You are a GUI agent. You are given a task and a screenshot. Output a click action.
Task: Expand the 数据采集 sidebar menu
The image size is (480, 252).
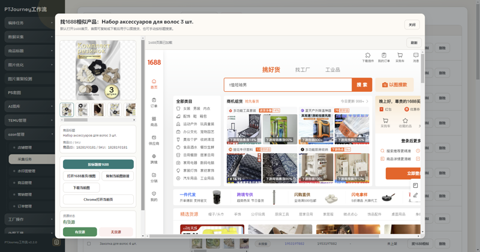click(29, 37)
